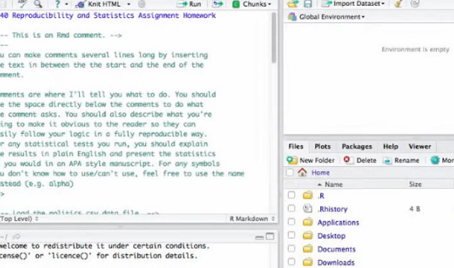Screen dimensions: 454x268
Task: Click the Knit HTML button
Action: pyautogui.click(x=98, y=4)
